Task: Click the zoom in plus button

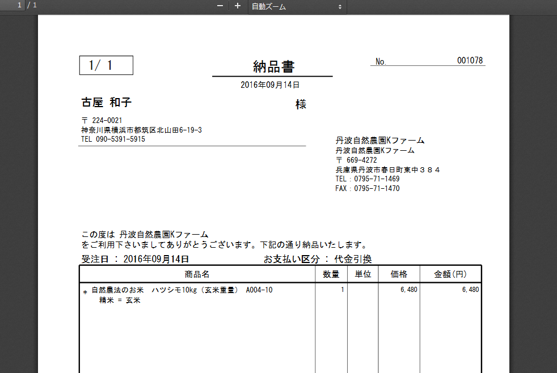Action: pos(238,6)
